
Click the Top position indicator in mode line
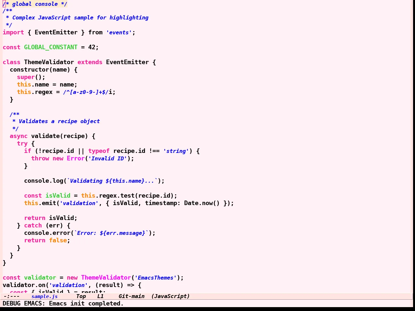point(81,296)
